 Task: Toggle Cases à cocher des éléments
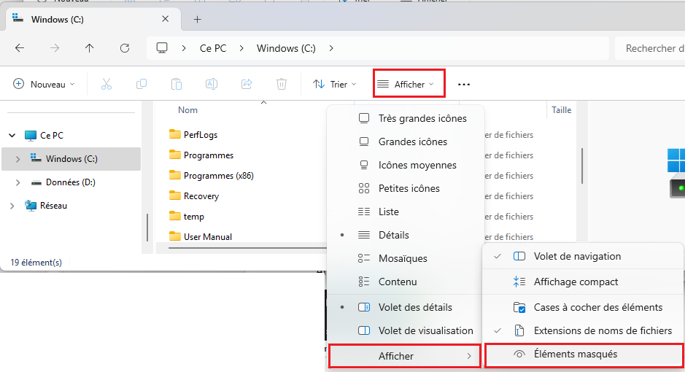click(x=583, y=307)
